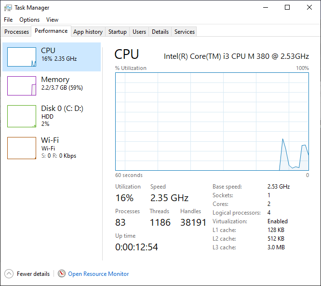Show the Services tab
This screenshot has width=321, height=286.
tap(185, 32)
